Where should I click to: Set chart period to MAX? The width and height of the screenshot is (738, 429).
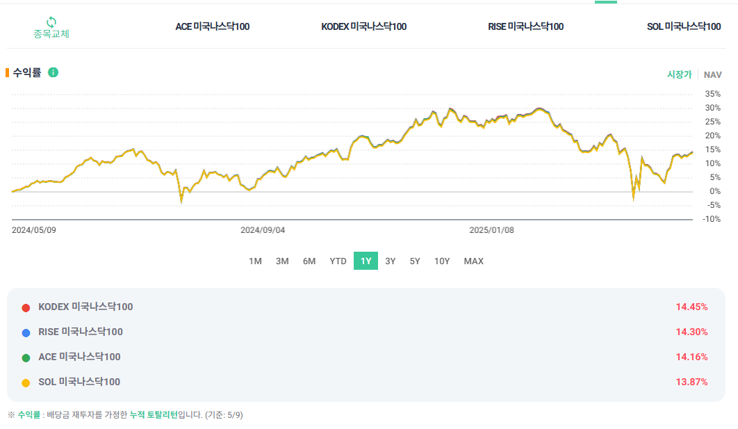coord(473,261)
